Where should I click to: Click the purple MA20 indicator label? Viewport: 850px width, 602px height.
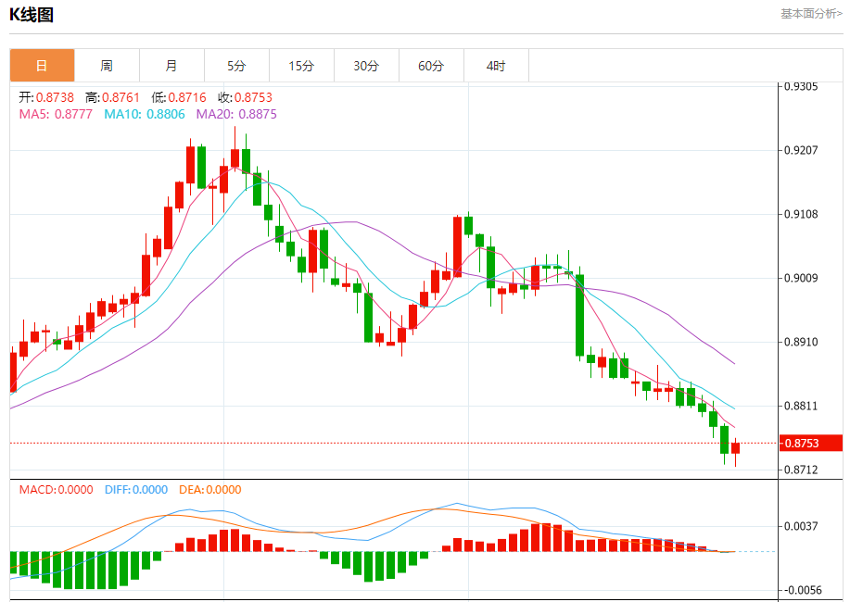(x=235, y=114)
